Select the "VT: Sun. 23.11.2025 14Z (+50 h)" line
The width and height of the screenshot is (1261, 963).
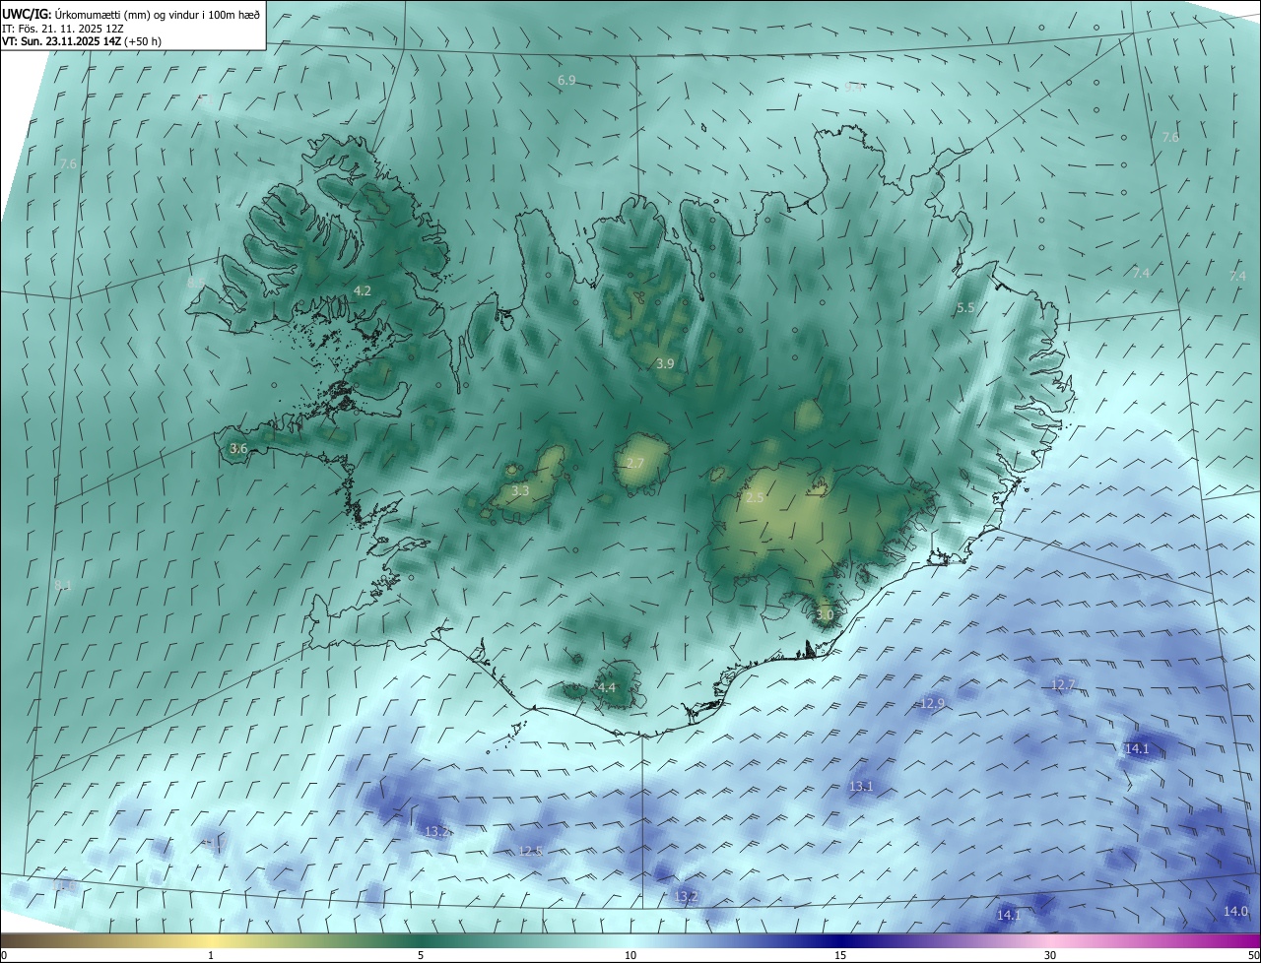point(82,41)
